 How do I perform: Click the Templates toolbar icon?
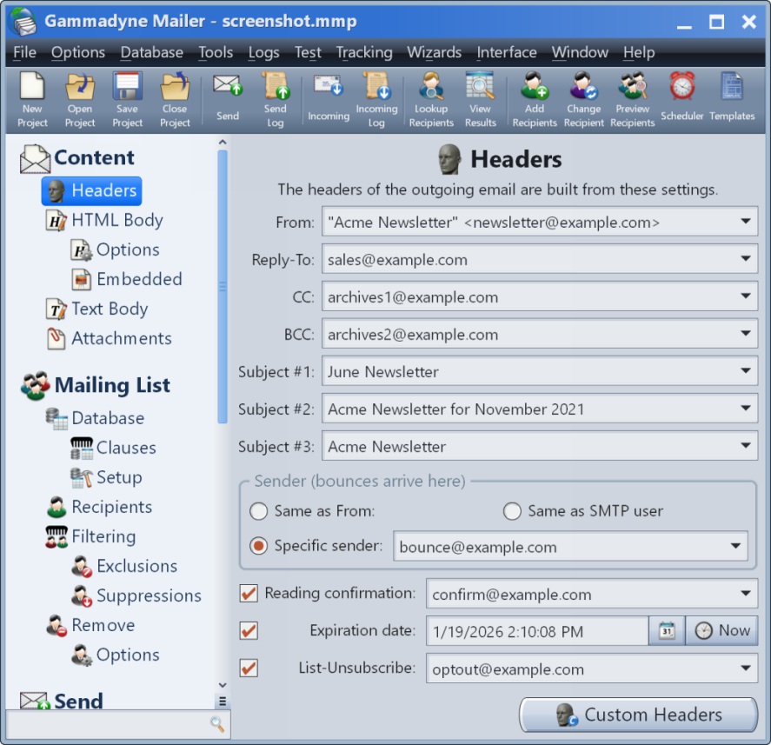tap(732, 97)
